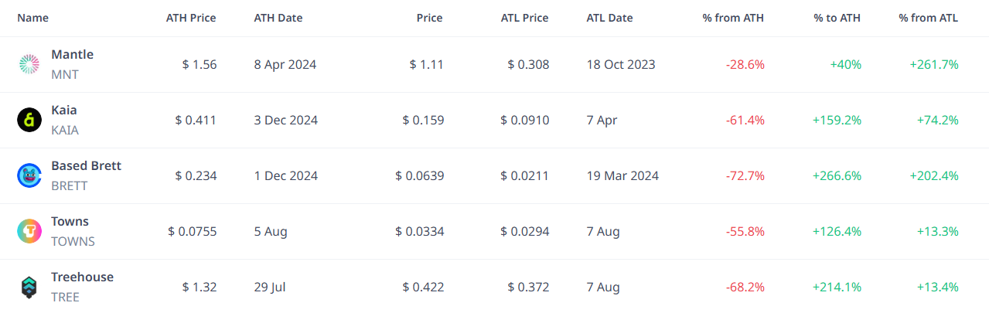Sort by % from ATL header
Image resolution: width=989 pixels, height=313 pixels.
point(928,18)
